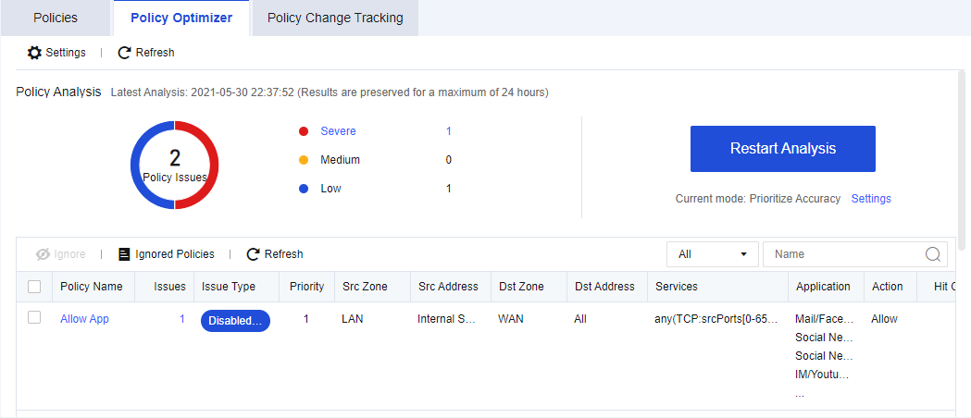Open the Policy Change Tracking tab
Image resolution: width=971 pixels, height=418 pixels.
(334, 18)
